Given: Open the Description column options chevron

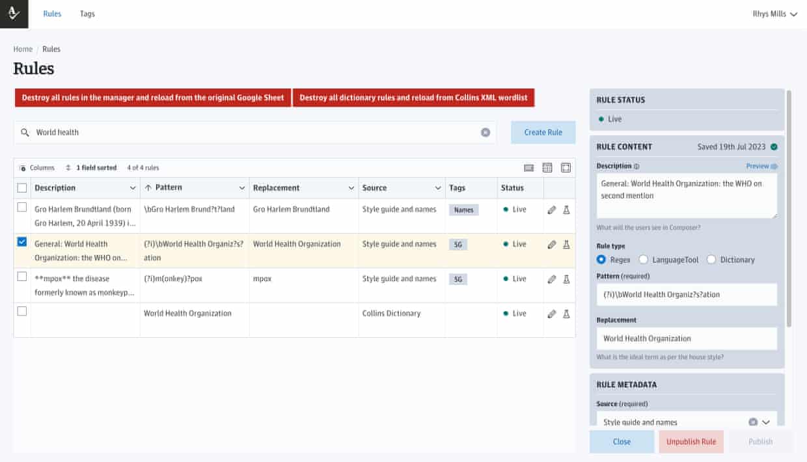Looking at the screenshot, I should click(133, 188).
